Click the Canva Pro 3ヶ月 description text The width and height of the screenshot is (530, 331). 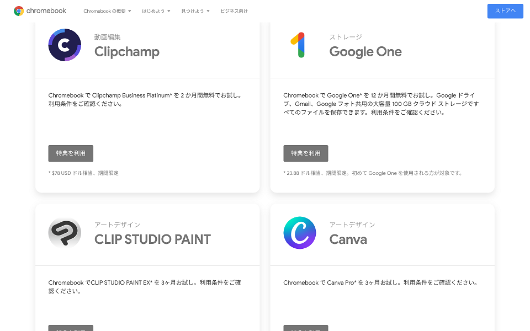380,282
